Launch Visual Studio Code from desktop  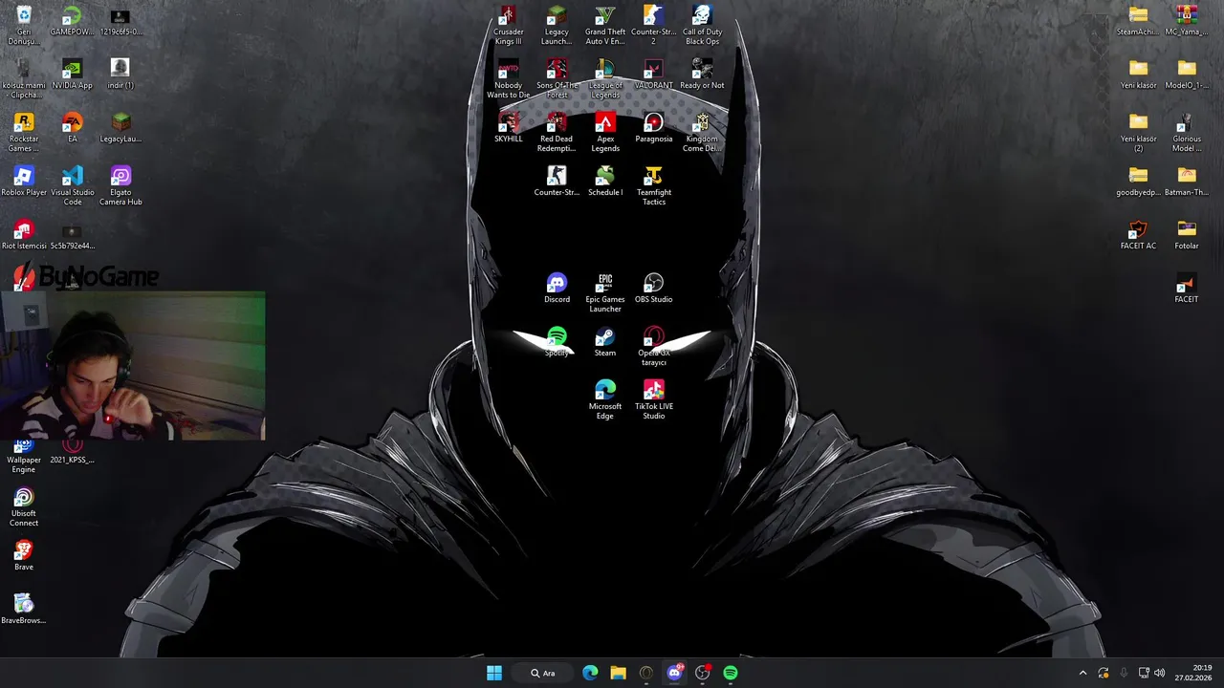[x=73, y=186]
